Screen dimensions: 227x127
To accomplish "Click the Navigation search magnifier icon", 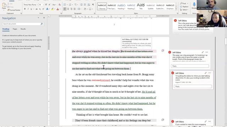I will (x=42, y=24).
